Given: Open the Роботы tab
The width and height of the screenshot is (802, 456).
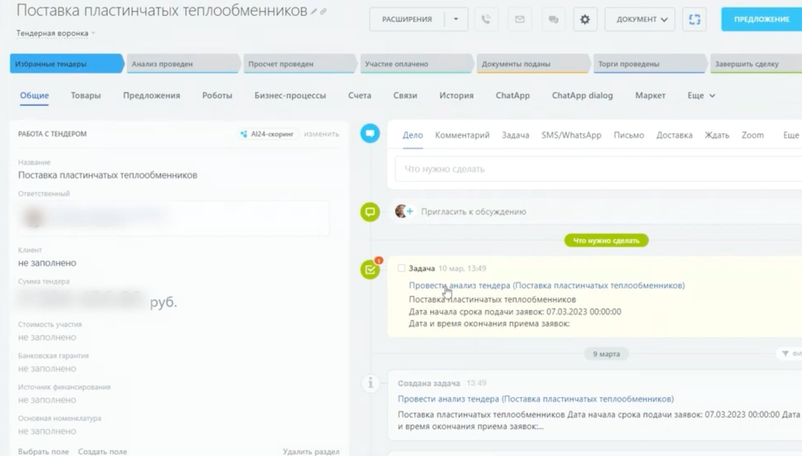Looking at the screenshot, I should tap(217, 96).
